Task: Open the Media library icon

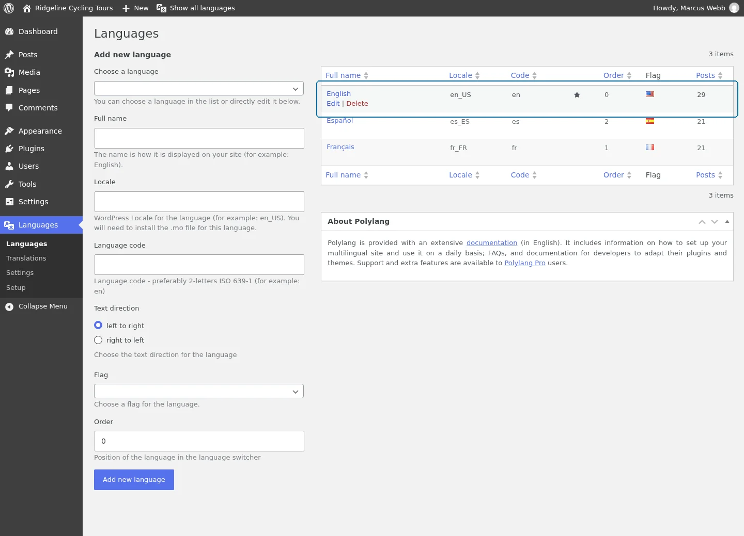Action: click(9, 72)
